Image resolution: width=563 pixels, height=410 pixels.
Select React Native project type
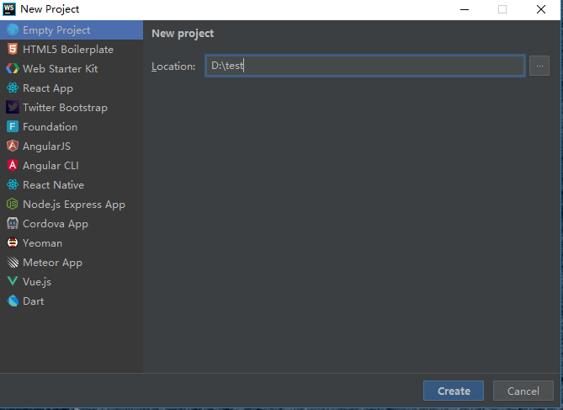pos(53,185)
